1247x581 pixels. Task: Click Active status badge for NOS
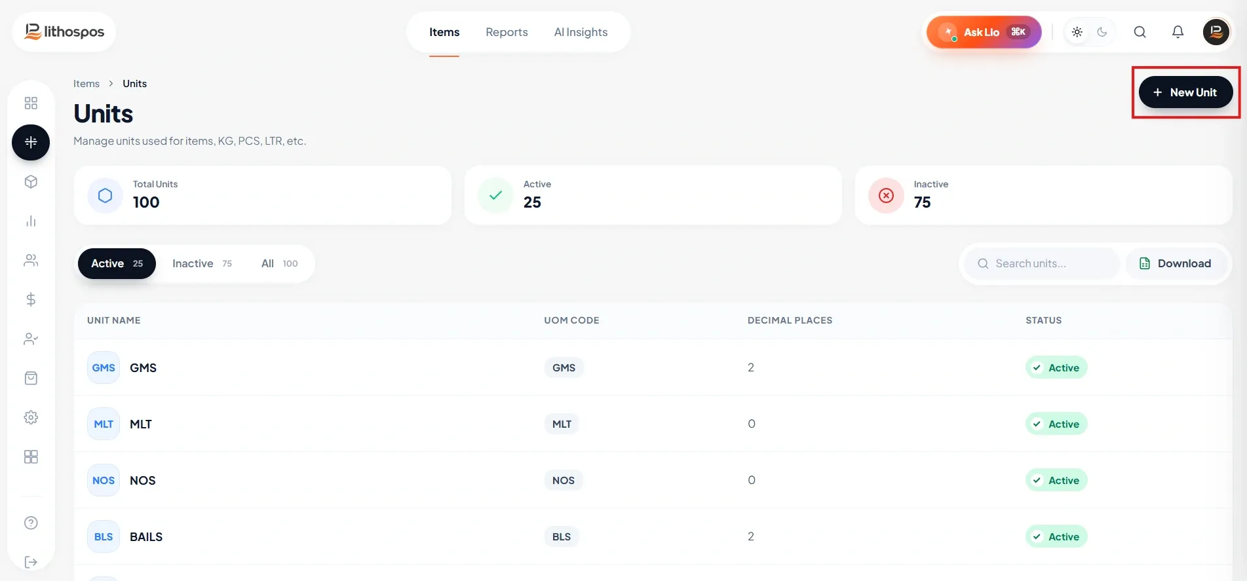1056,480
